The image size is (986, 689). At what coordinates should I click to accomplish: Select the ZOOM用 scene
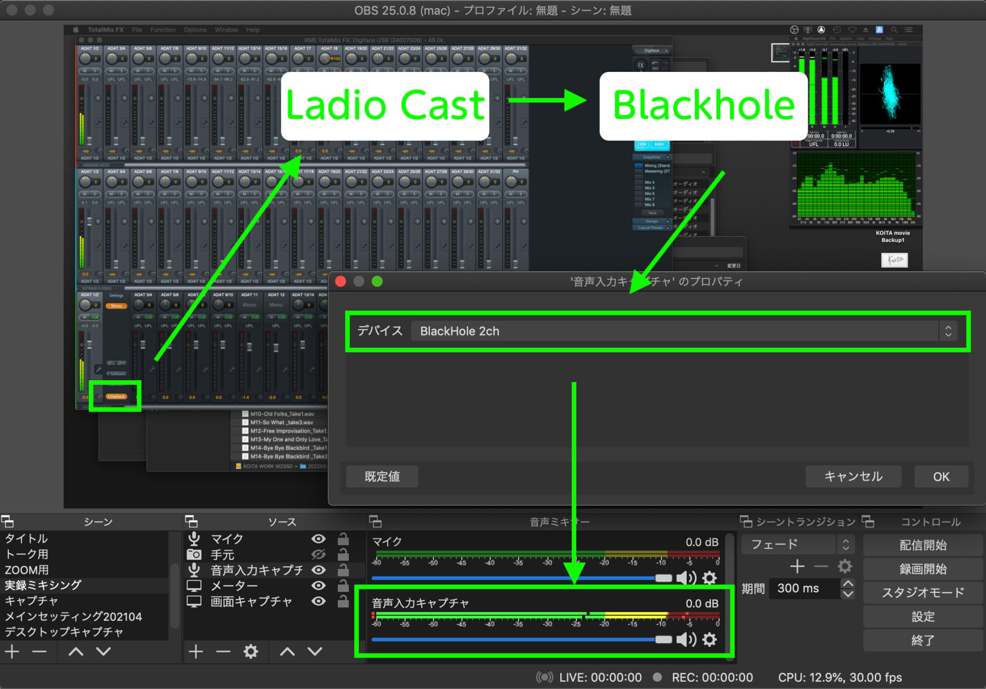coord(27,570)
